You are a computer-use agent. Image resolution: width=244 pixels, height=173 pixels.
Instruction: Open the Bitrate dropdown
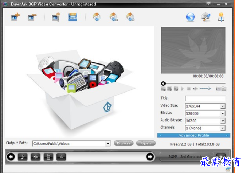point(223,113)
